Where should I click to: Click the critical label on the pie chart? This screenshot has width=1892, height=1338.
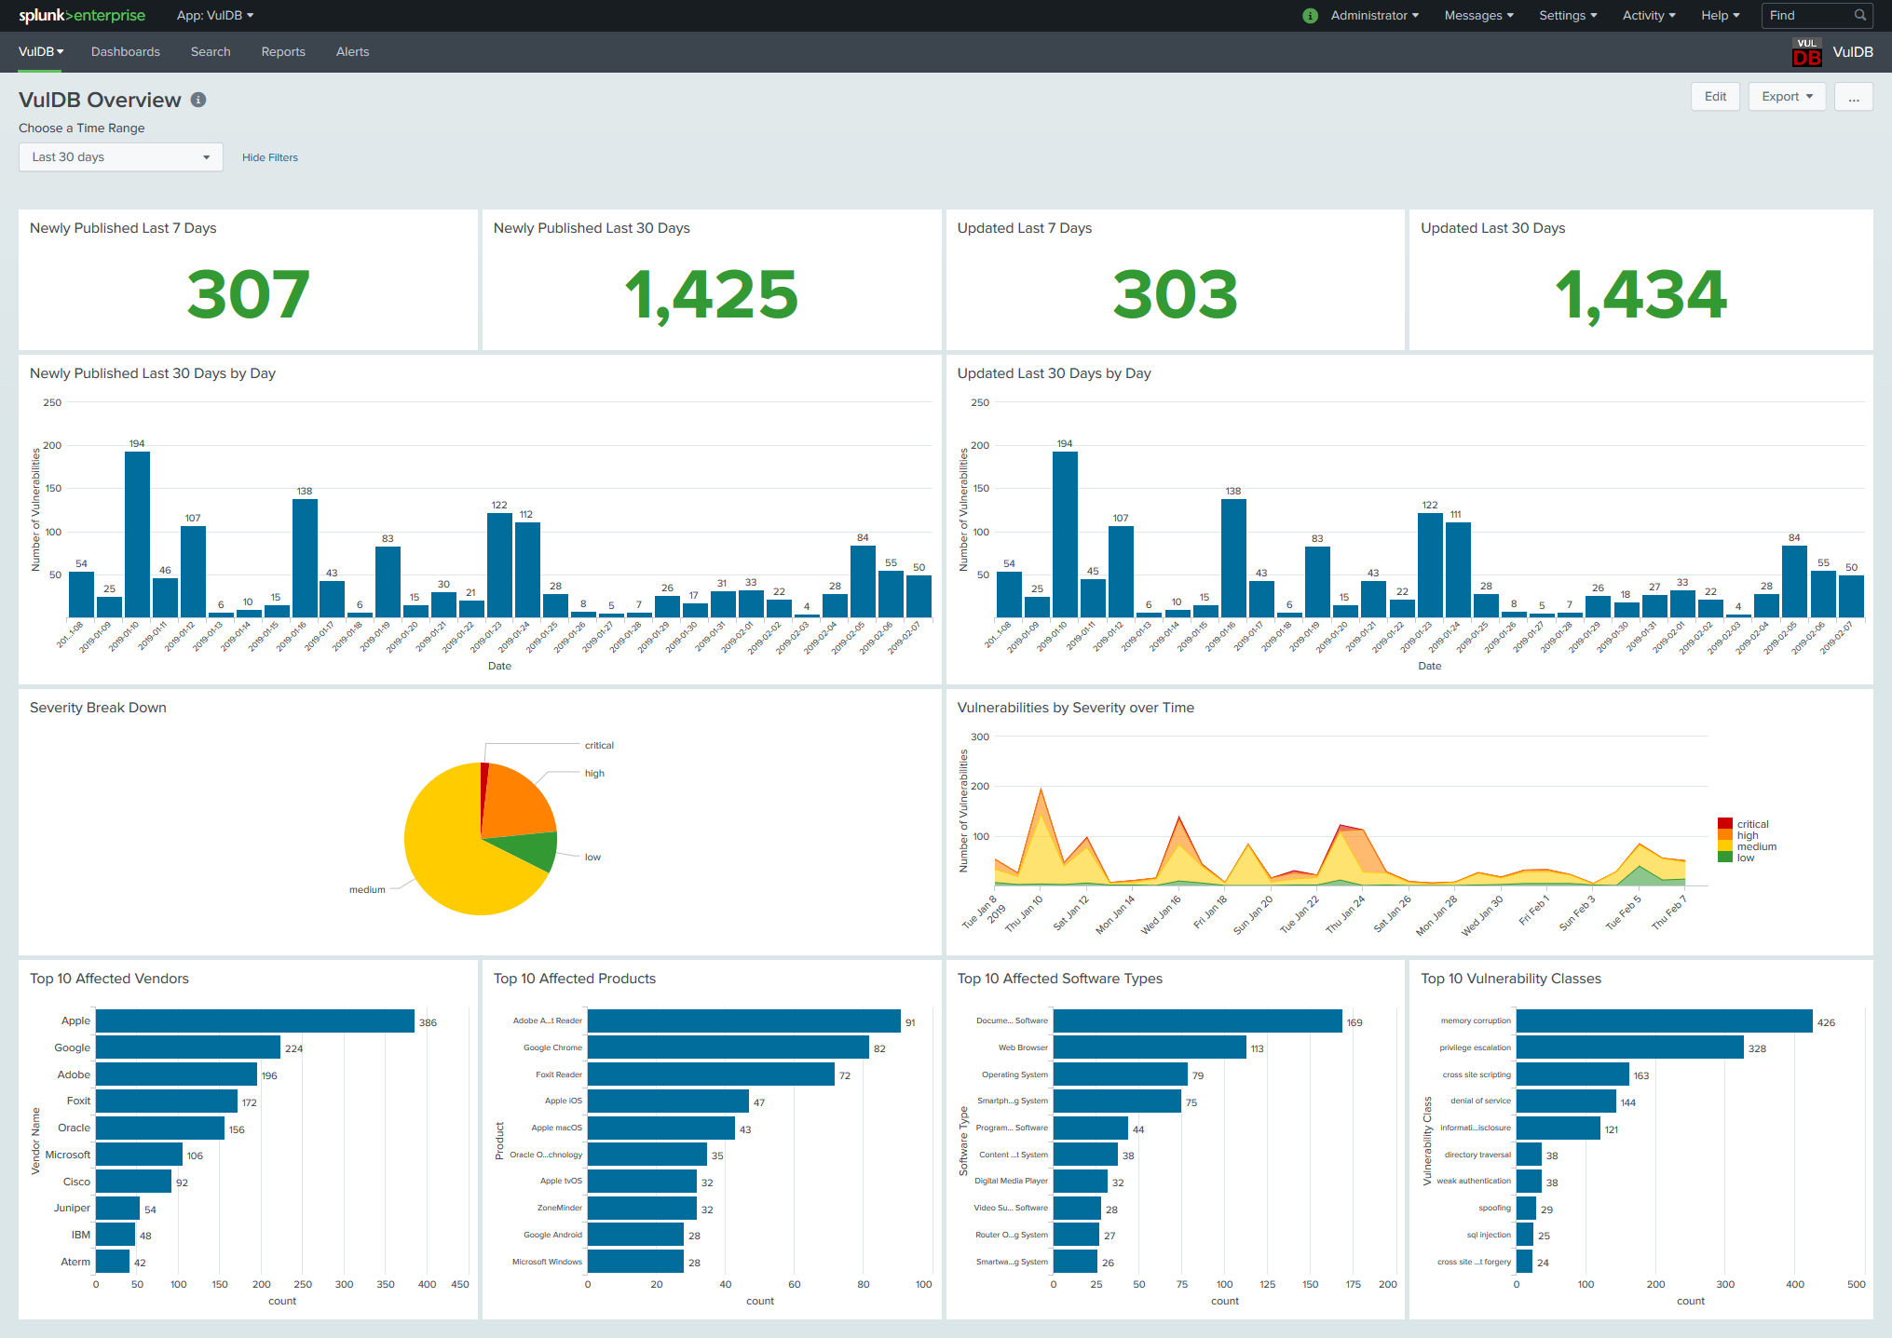599,745
